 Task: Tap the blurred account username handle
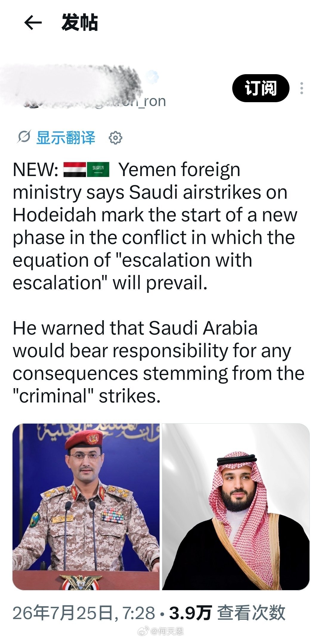point(95,102)
